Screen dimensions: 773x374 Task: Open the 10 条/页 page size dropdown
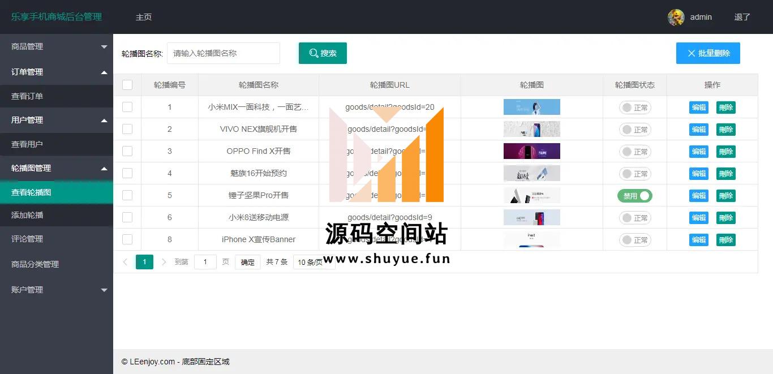click(x=314, y=262)
